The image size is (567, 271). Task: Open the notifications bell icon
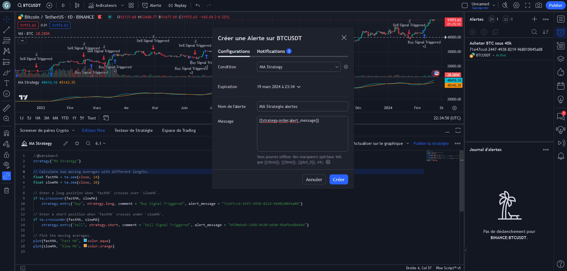click(560, 156)
